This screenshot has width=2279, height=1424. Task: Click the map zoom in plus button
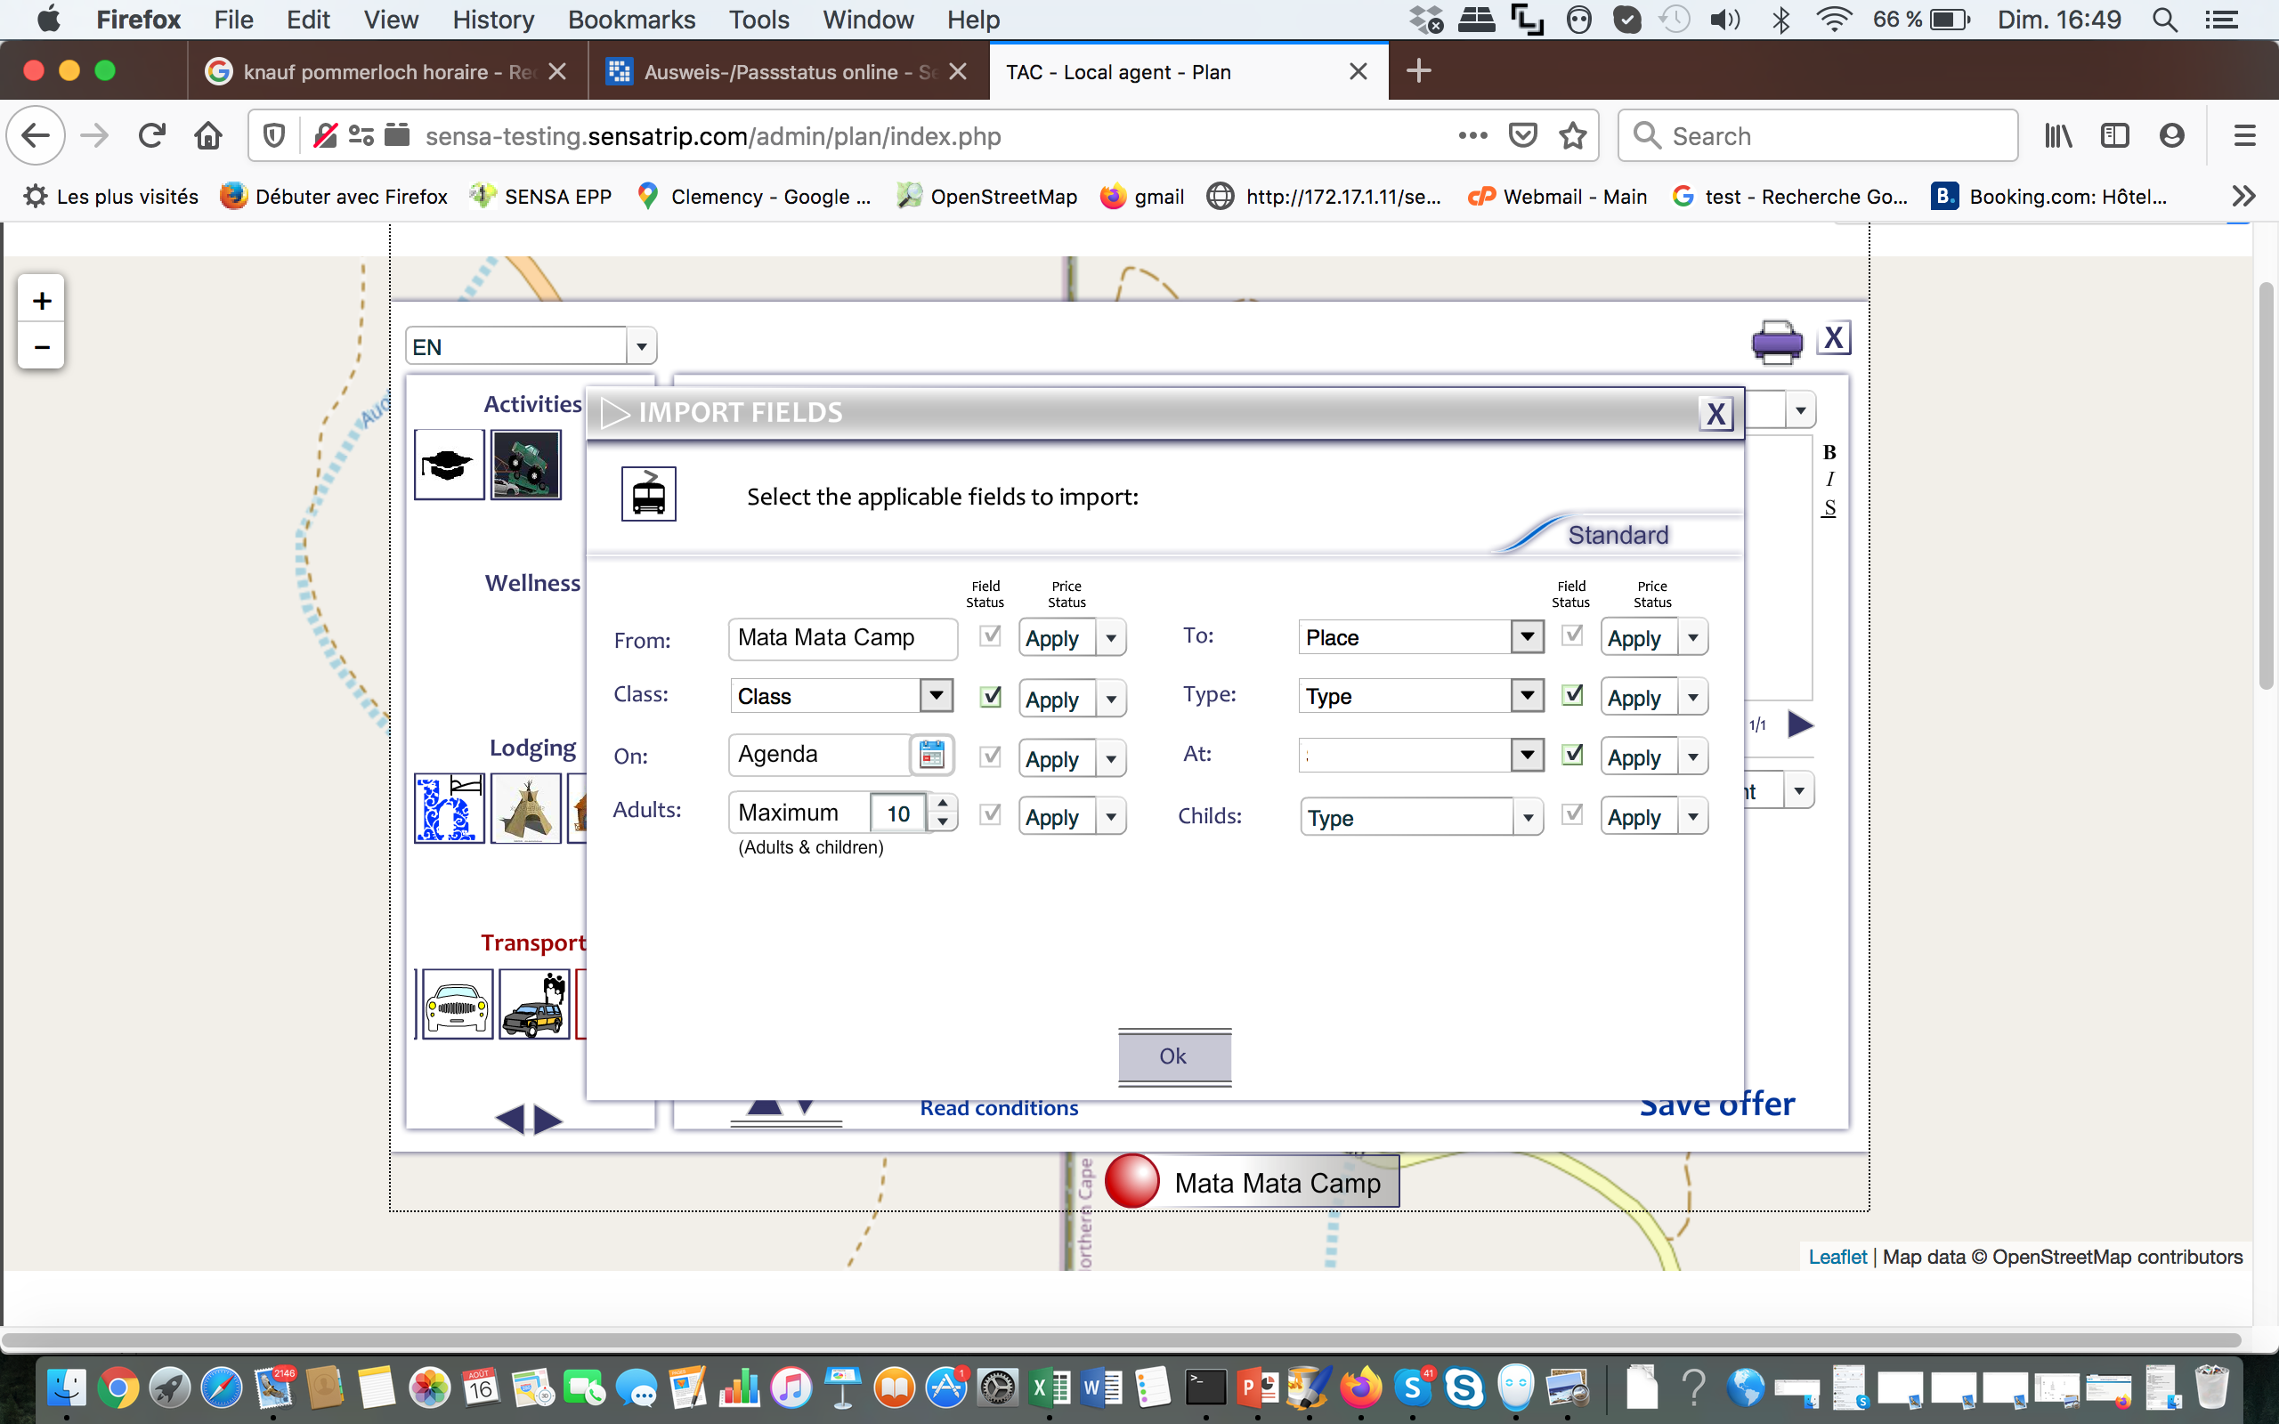42,302
